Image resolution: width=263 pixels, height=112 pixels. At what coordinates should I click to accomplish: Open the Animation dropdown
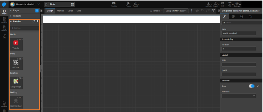pos(239,96)
